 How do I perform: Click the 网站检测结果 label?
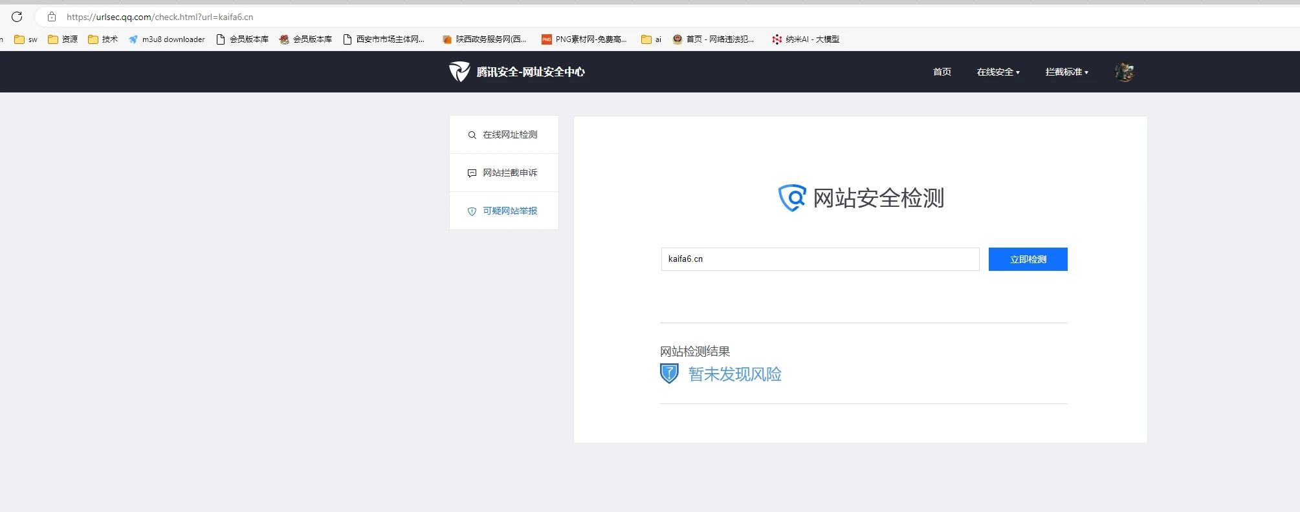click(x=695, y=352)
